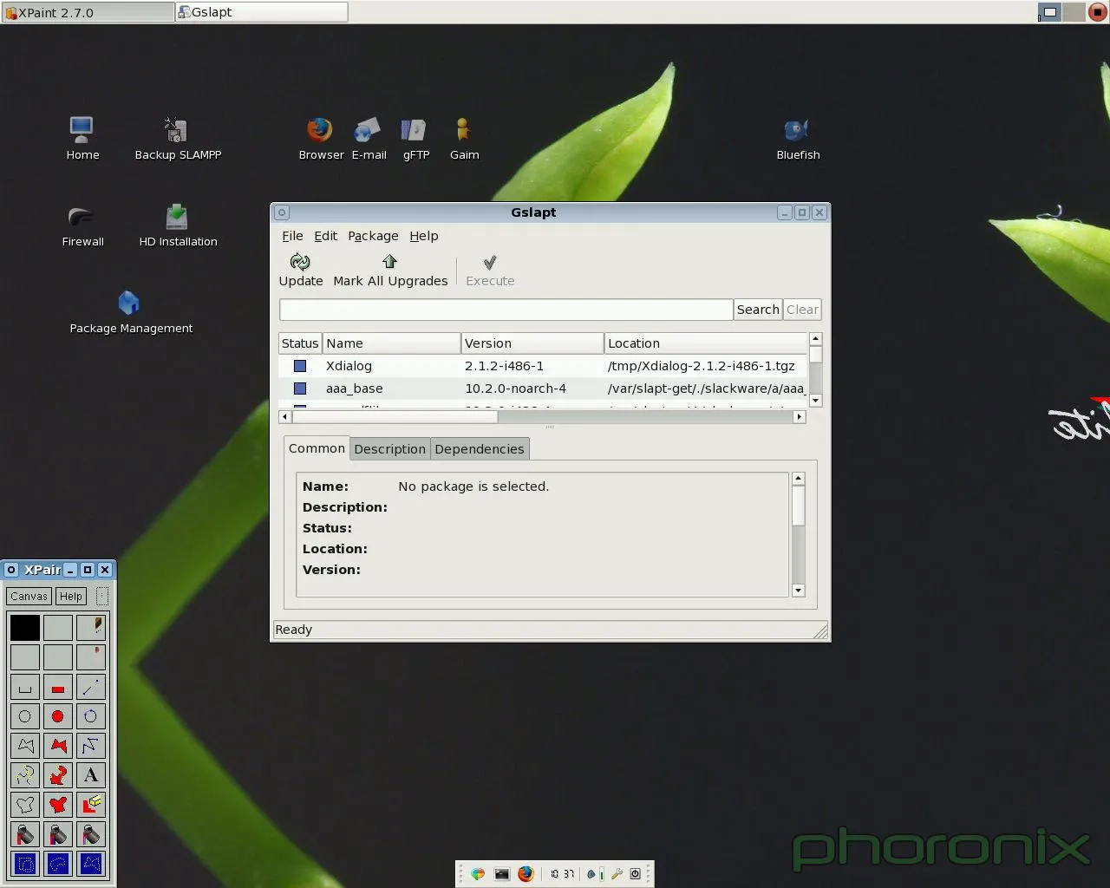Click the greyed Execute checkmark button
Image resolution: width=1110 pixels, height=888 pixels.
490,270
